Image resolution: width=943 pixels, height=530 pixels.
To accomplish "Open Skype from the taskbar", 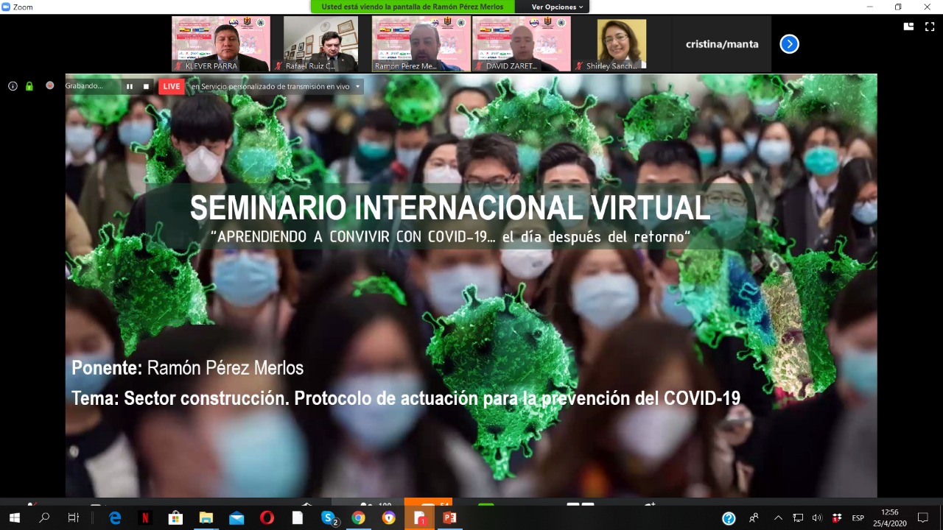I will click(329, 518).
